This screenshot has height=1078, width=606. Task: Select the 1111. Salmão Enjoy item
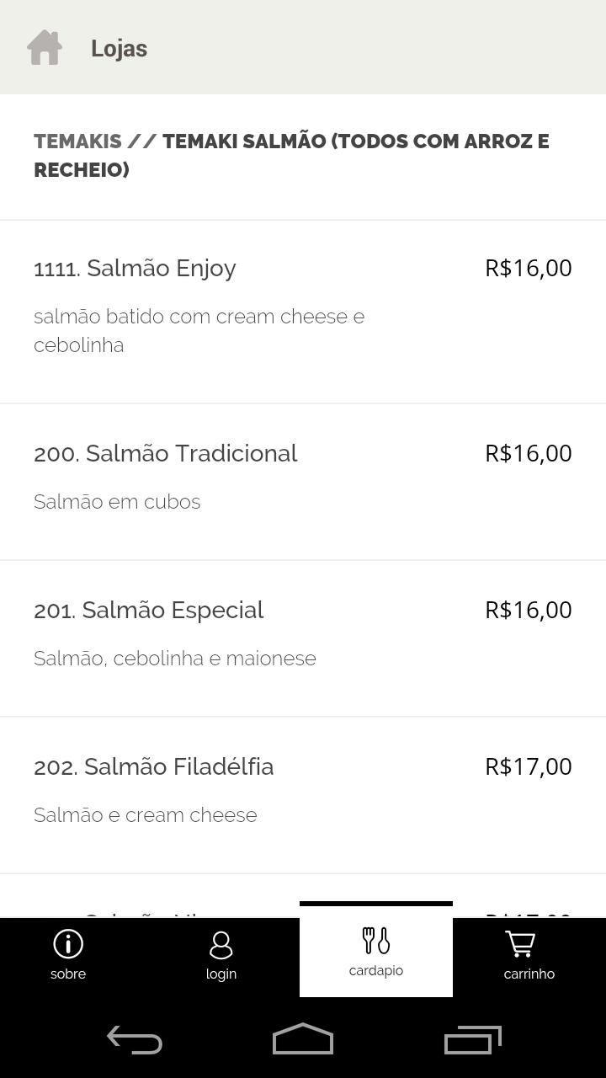135,269
